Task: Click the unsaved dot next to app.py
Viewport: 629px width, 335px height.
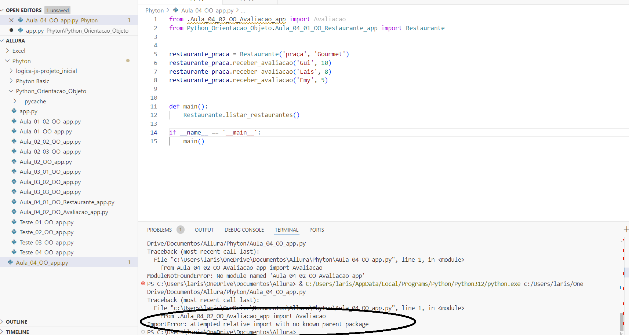Action: coord(11,30)
